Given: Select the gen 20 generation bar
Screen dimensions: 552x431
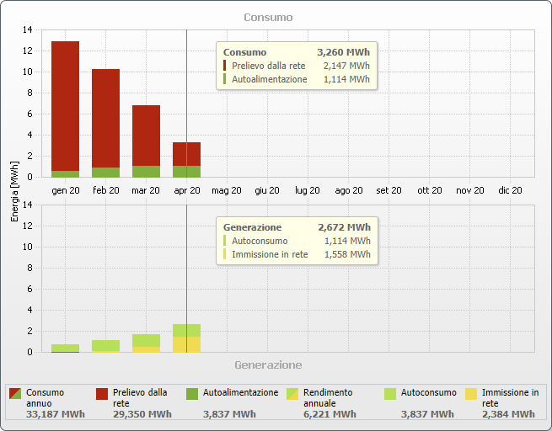Looking at the screenshot, I should click(x=65, y=348).
